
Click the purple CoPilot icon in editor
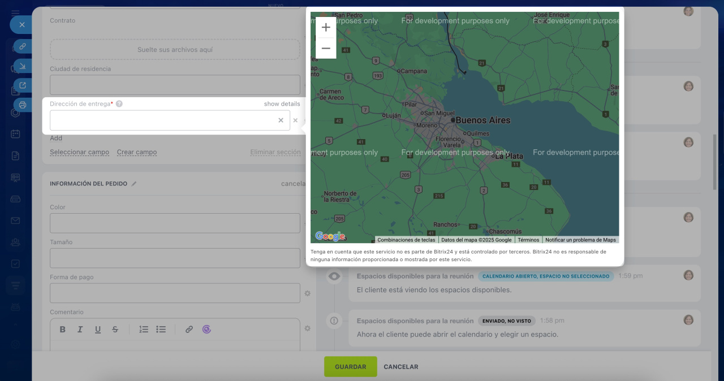click(207, 330)
